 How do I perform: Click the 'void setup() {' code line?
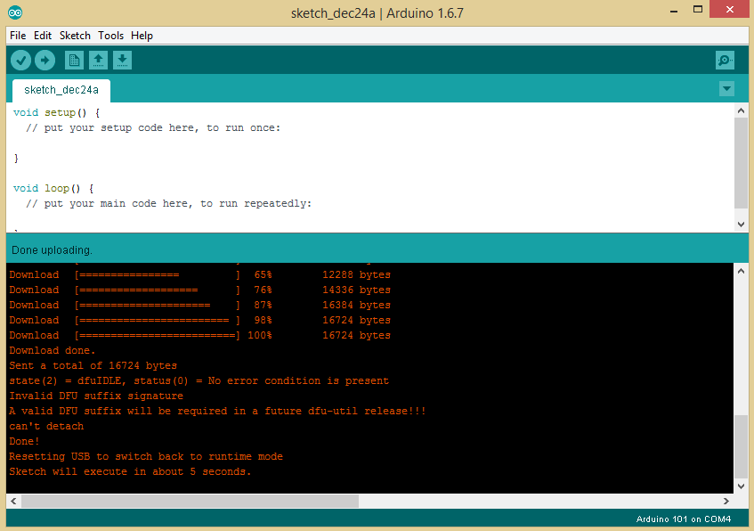click(57, 112)
